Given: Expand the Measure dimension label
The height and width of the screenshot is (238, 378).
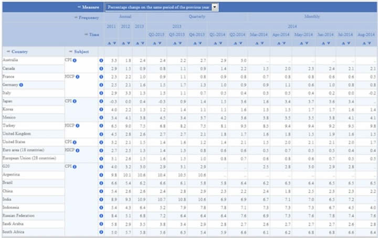Looking at the screenshot, I should pos(88,7).
